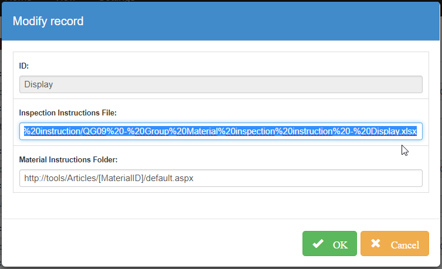Screen dimensions: 442x269
Task: Dismiss the dialog with Cancel button
Action: (x=395, y=244)
